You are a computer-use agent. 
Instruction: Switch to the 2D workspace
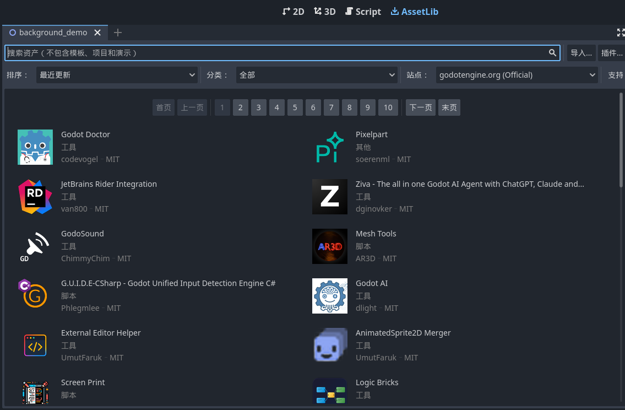293,12
